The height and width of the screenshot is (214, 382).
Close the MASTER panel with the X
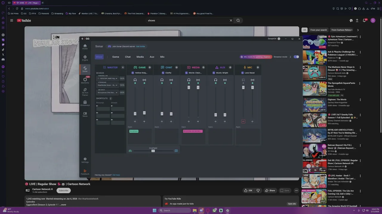click(123, 67)
